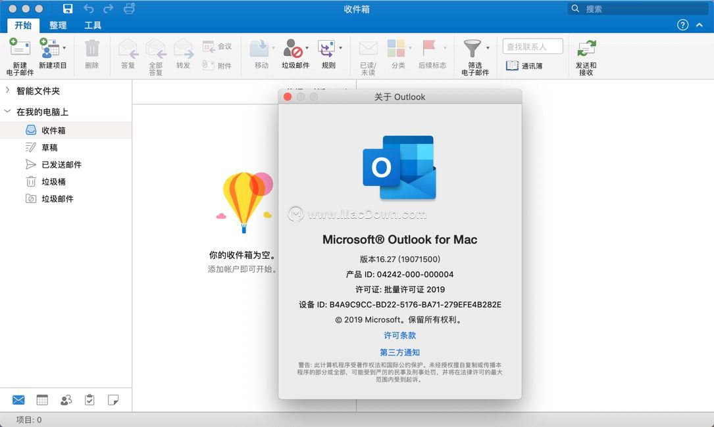Click the 规则 rules icon

click(326, 48)
